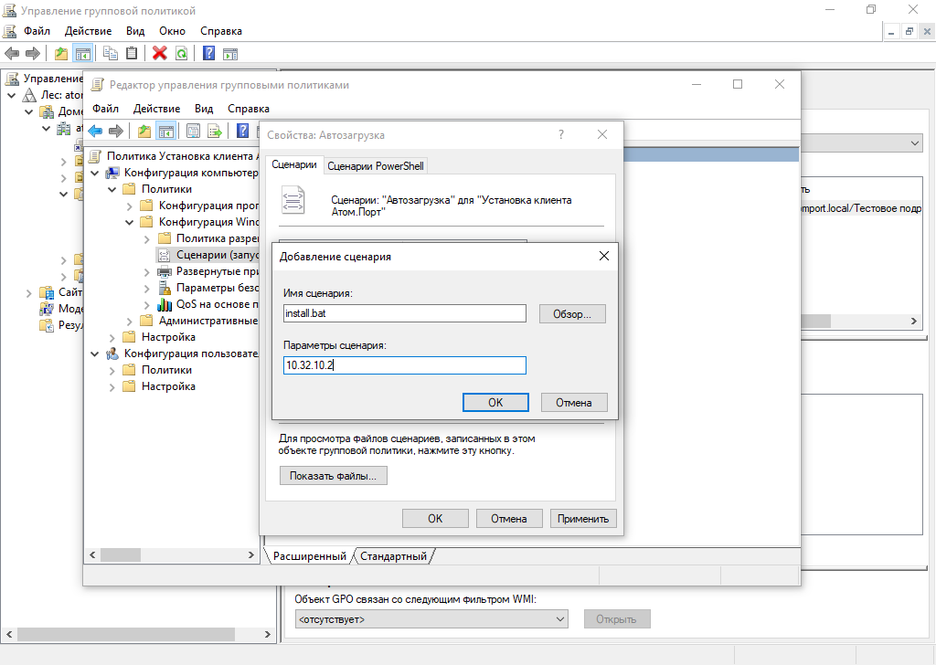This screenshot has width=936, height=665.
Task: Open the 'Действие' menu in the policy editor
Action: tap(155, 109)
